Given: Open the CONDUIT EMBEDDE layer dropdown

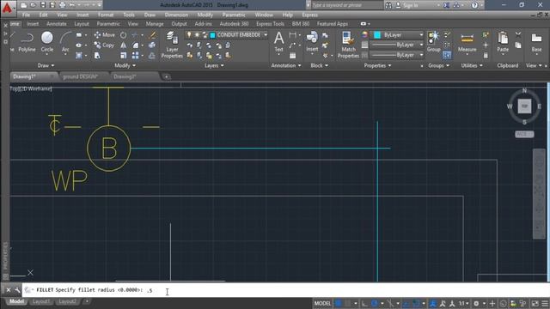Looking at the screenshot, I should coord(266,34).
